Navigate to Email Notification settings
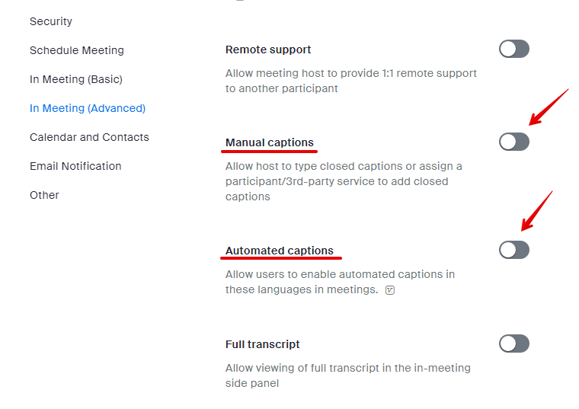579x409 pixels. (75, 166)
